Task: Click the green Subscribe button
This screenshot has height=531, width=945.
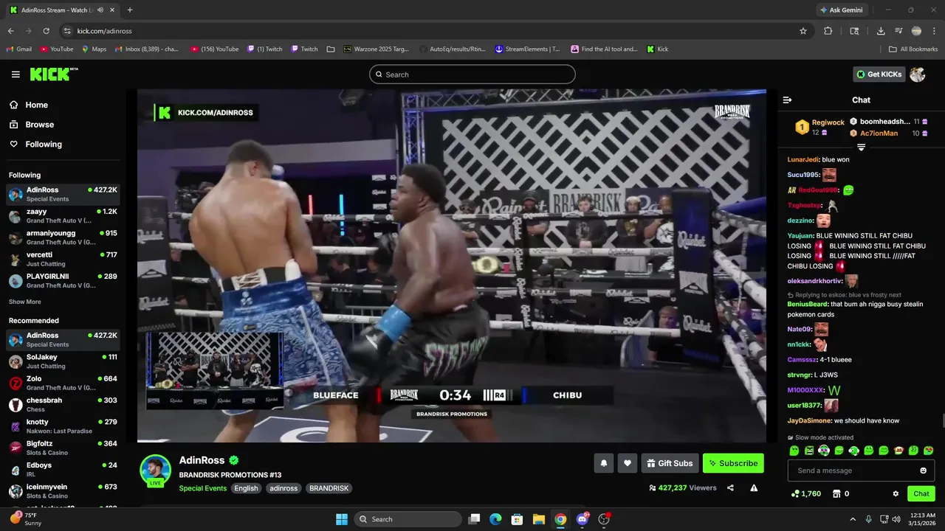Action: coord(733,463)
